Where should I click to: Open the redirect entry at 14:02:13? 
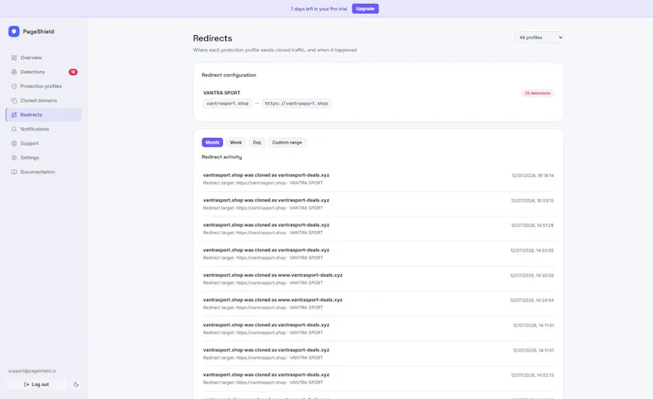pyautogui.click(x=378, y=379)
